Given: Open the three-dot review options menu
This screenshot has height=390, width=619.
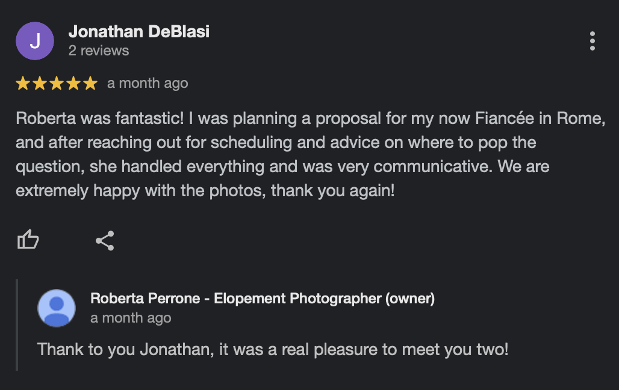Looking at the screenshot, I should (593, 41).
